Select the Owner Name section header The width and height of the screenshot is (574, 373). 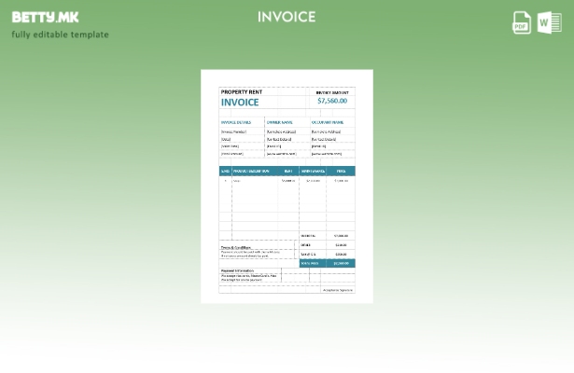tap(279, 122)
